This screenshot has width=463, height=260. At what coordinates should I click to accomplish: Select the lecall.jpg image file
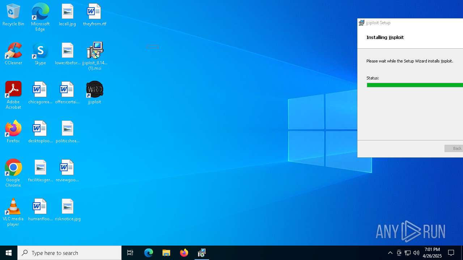click(67, 15)
